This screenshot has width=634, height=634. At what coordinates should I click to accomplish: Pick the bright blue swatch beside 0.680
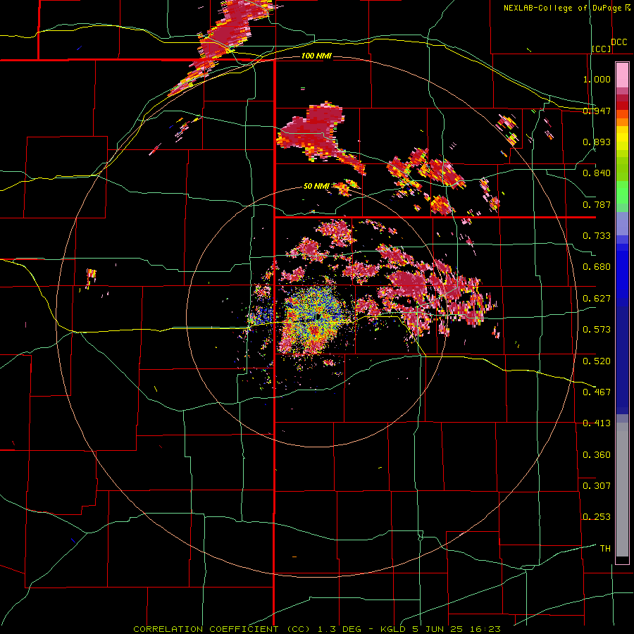(x=622, y=271)
